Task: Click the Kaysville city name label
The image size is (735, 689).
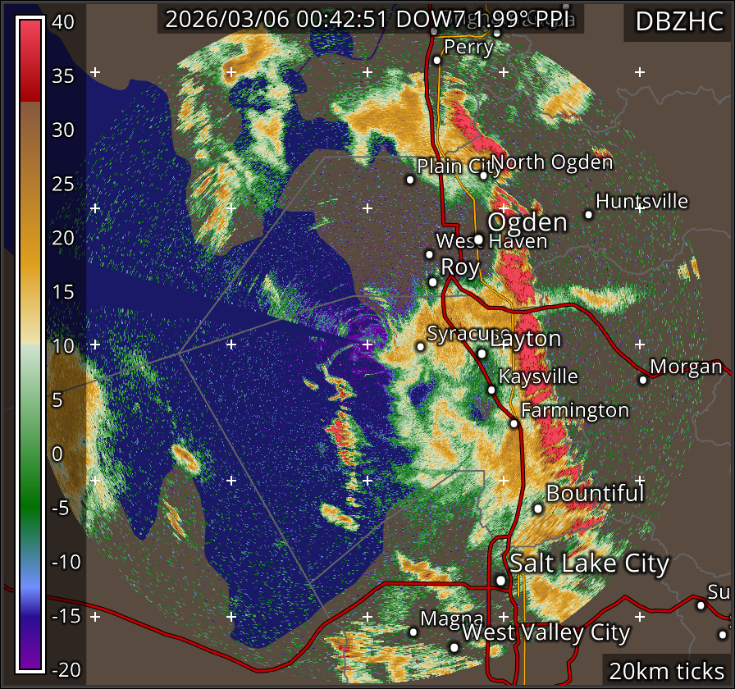Action: pyautogui.click(x=538, y=376)
